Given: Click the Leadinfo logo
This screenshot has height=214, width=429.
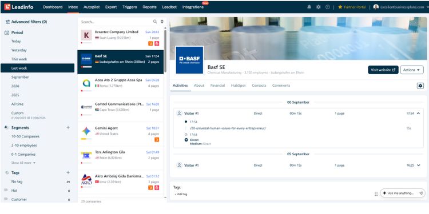Looking at the screenshot, I should click(x=19, y=7).
